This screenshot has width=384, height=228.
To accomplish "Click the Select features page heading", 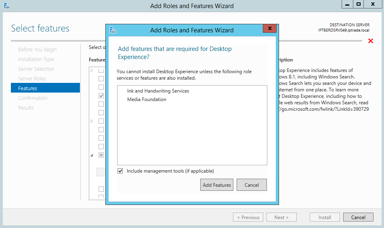I will 40,28.
